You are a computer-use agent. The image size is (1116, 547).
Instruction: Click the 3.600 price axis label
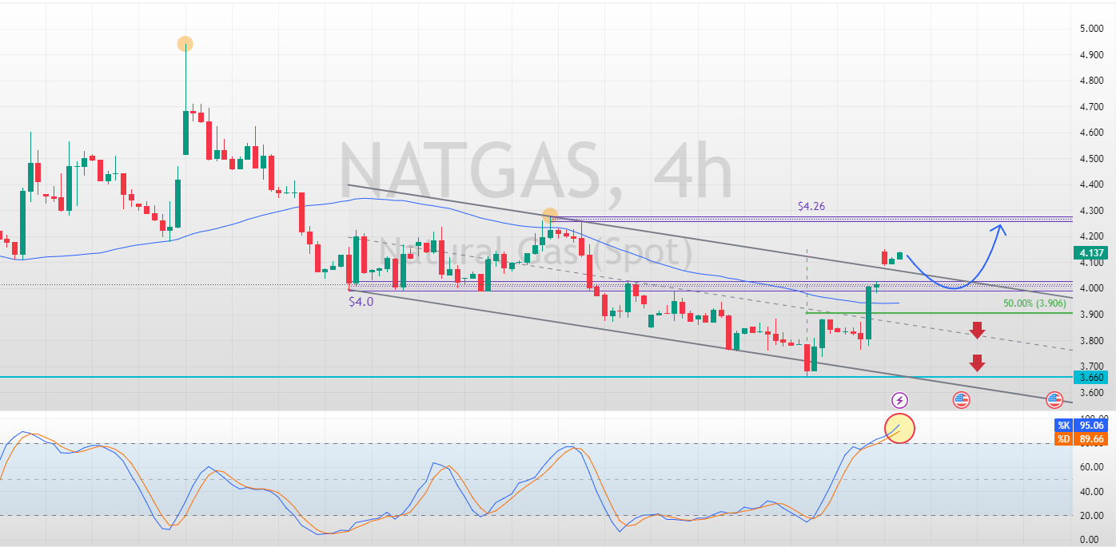click(1091, 393)
